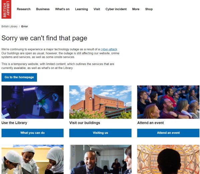The height and width of the screenshot is (174, 200).
Task: Click the red brick library building photo
Action: coord(100,102)
